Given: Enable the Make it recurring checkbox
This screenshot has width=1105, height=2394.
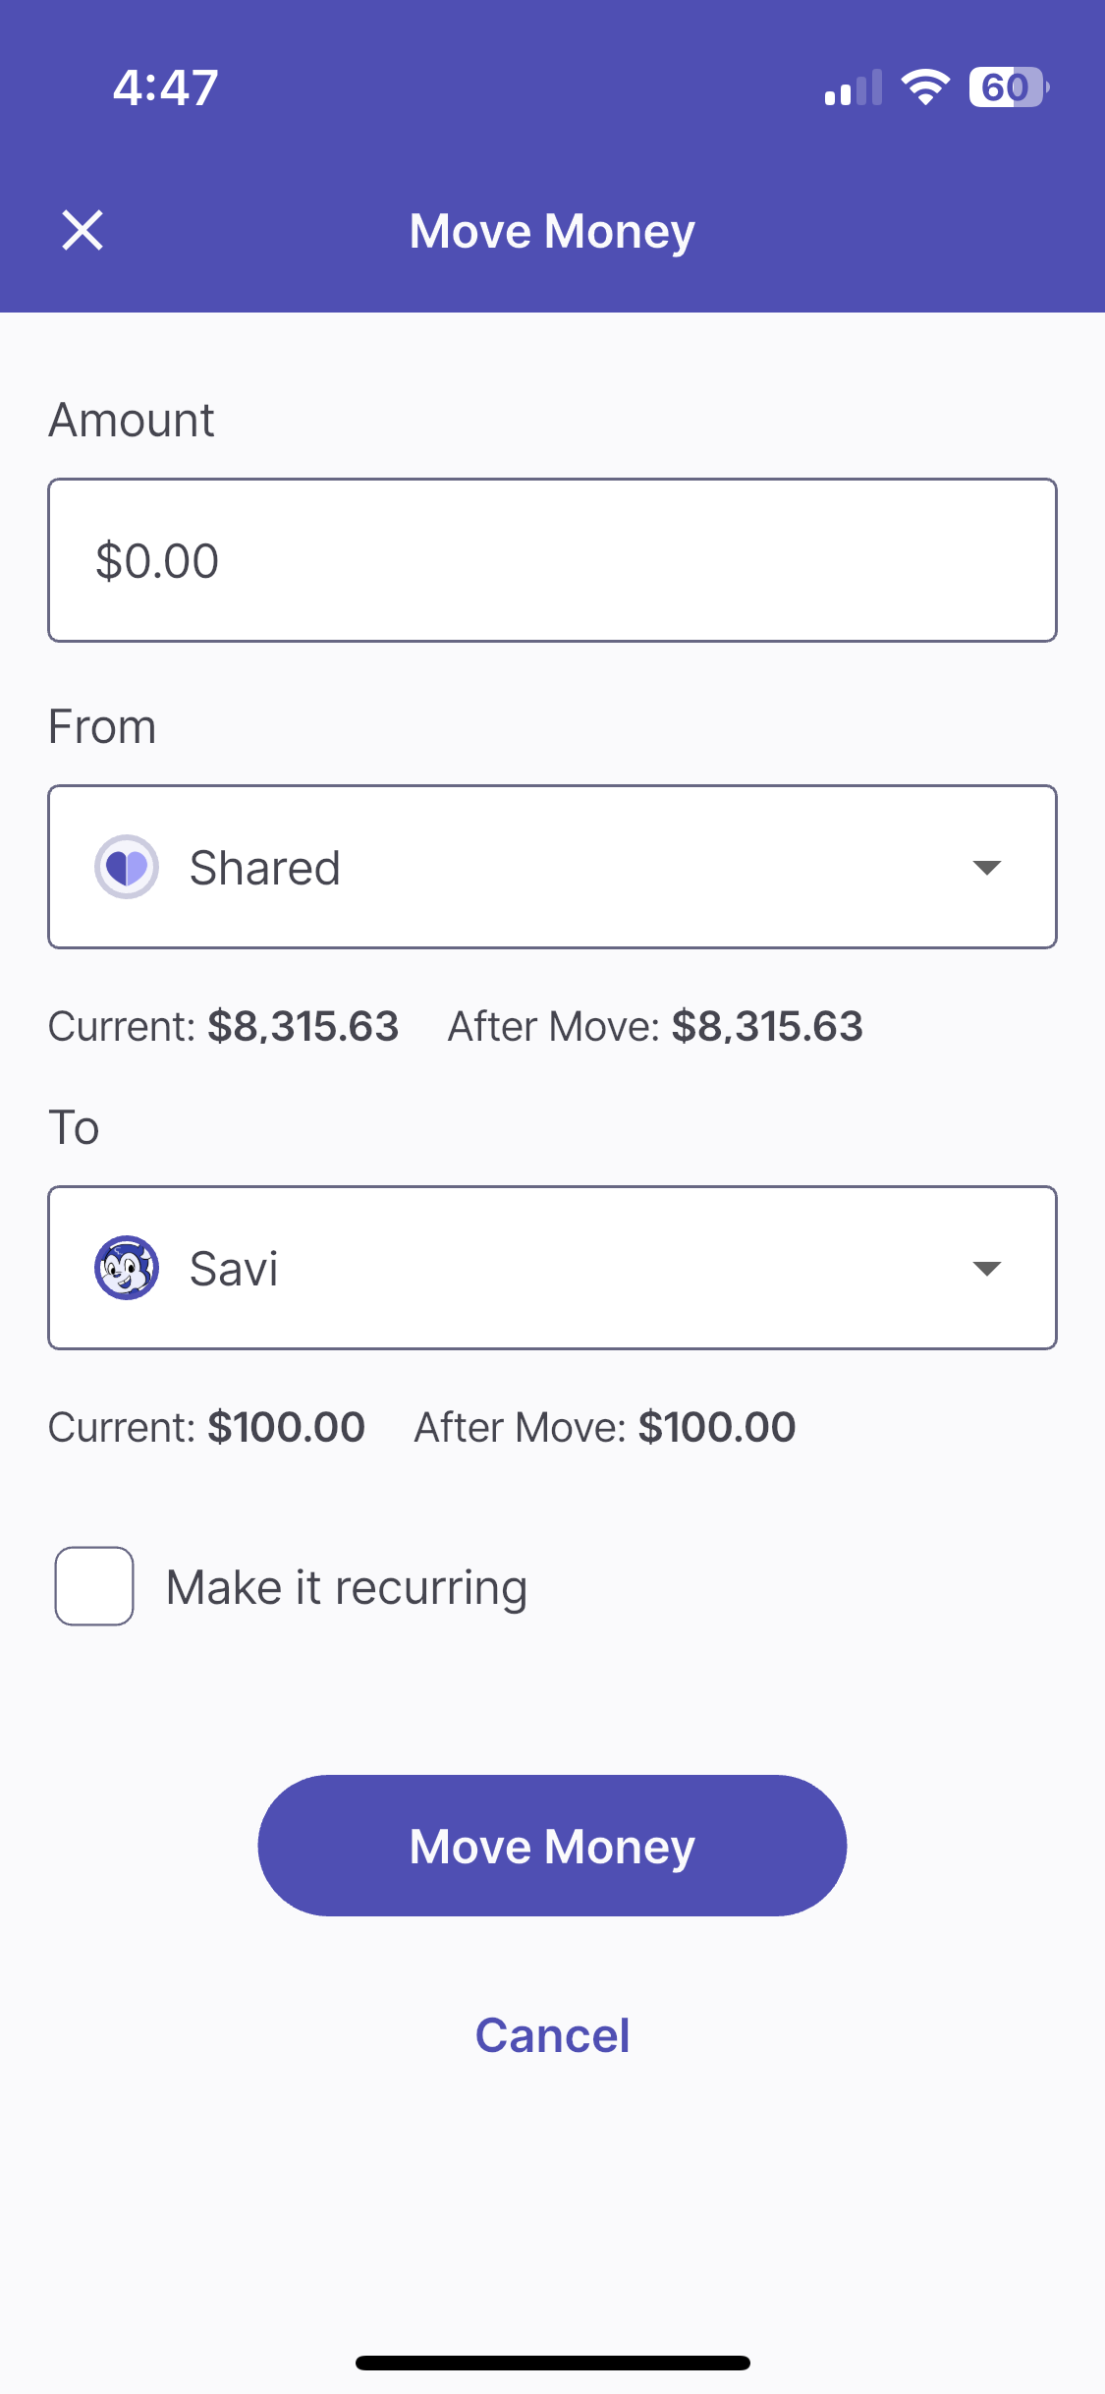Looking at the screenshot, I should pos(94,1586).
